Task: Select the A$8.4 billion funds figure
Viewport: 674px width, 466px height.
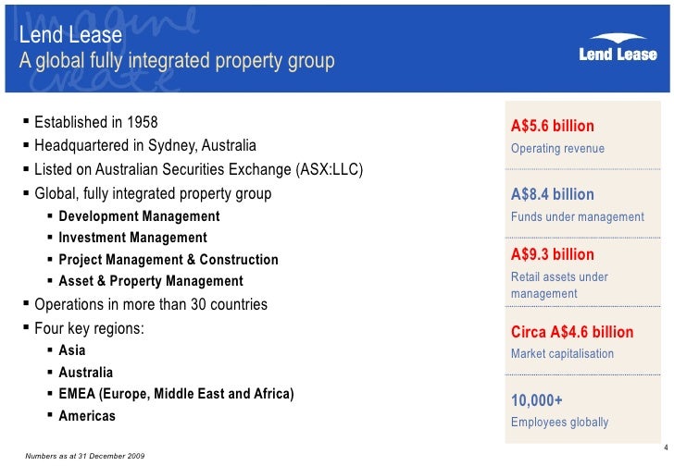Action: point(553,195)
